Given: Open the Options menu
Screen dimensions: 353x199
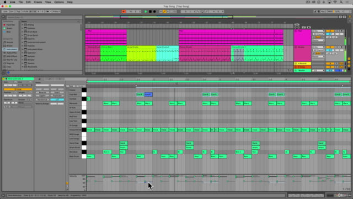Looking at the screenshot, I should click(59, 2).
